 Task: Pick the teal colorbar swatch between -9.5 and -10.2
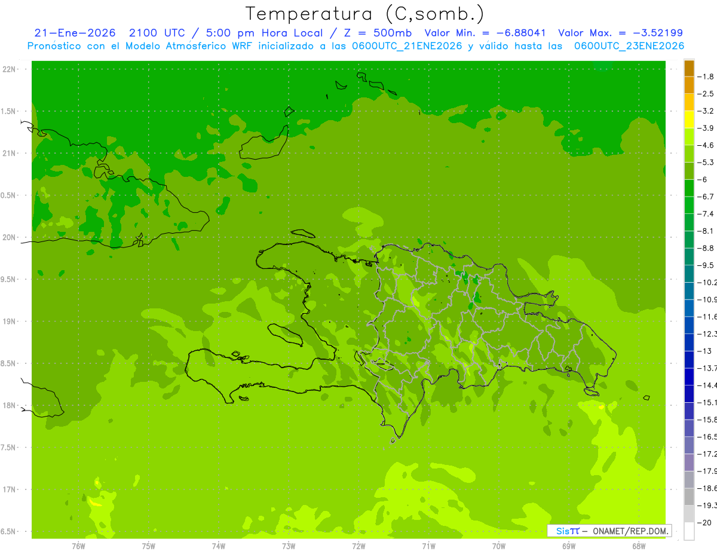[x=689, y=274]
